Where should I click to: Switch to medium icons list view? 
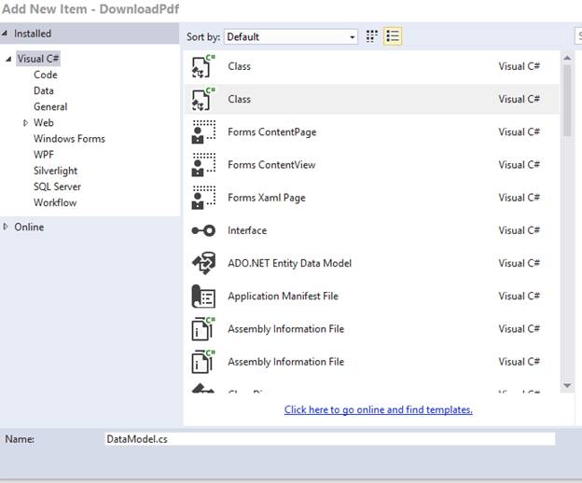tap(393, 36)
